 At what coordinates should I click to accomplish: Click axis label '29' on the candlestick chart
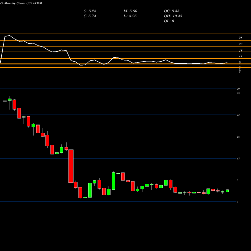(x=238, y=89)
